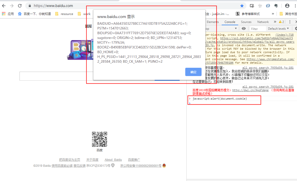Open the DevTools three-dot customize menu
The width and height of the screenshot is (297, 181).
289,22
